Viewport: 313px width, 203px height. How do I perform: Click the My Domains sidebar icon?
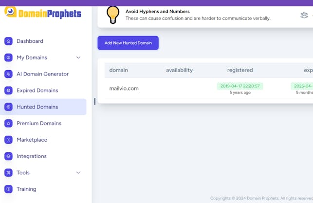[x=8, y=57]
